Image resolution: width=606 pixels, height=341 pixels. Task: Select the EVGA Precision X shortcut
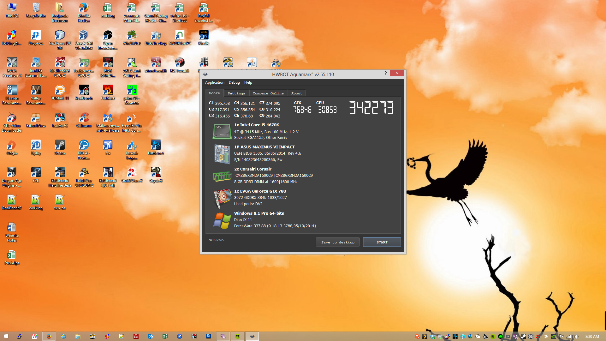point(12,67)
